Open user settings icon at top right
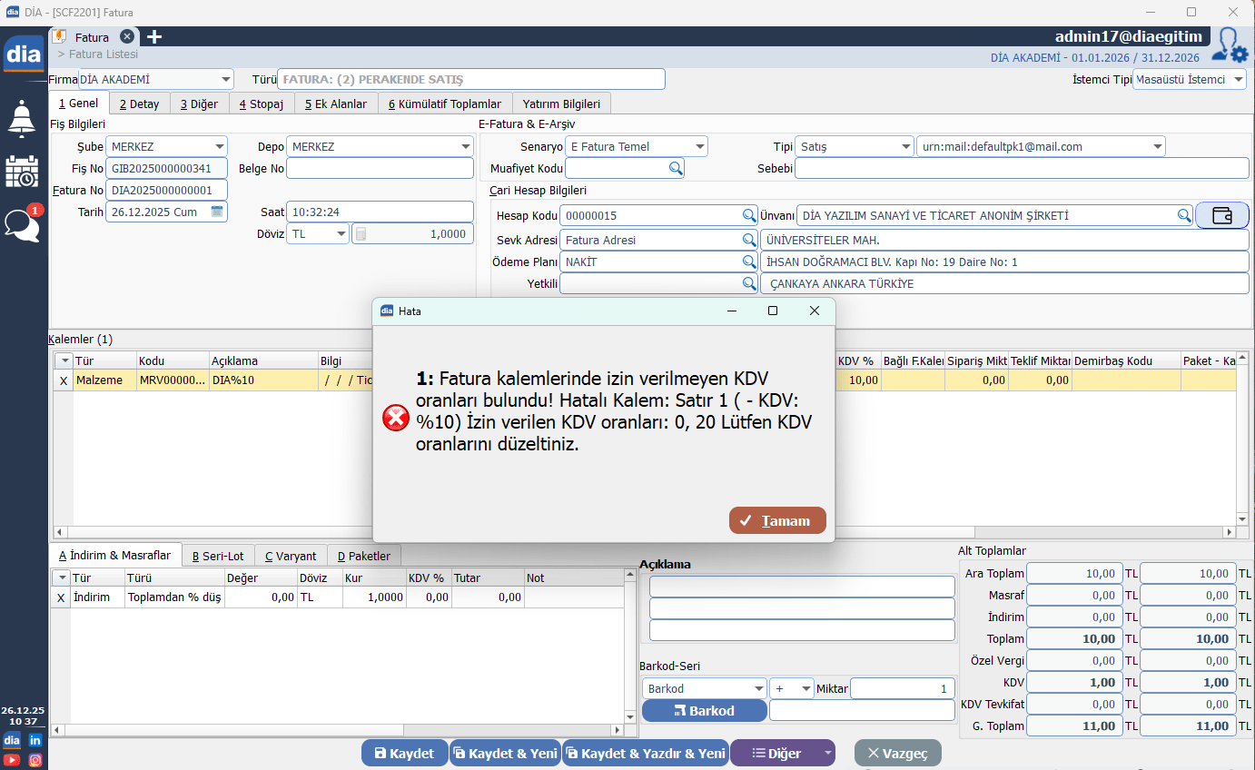 point(1230,44)
